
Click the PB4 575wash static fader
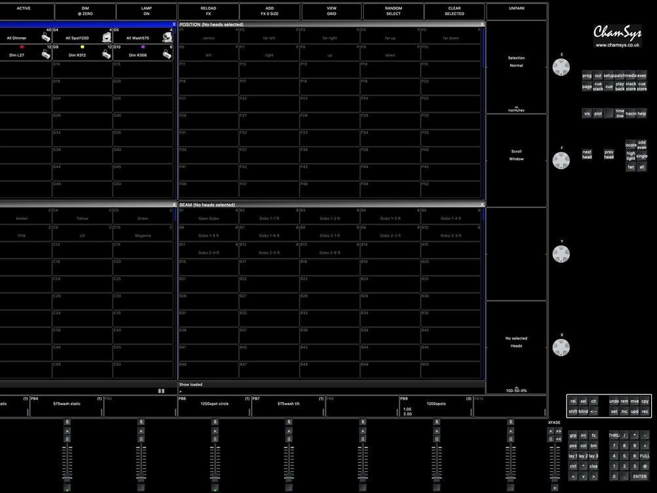tap(67, 477)
